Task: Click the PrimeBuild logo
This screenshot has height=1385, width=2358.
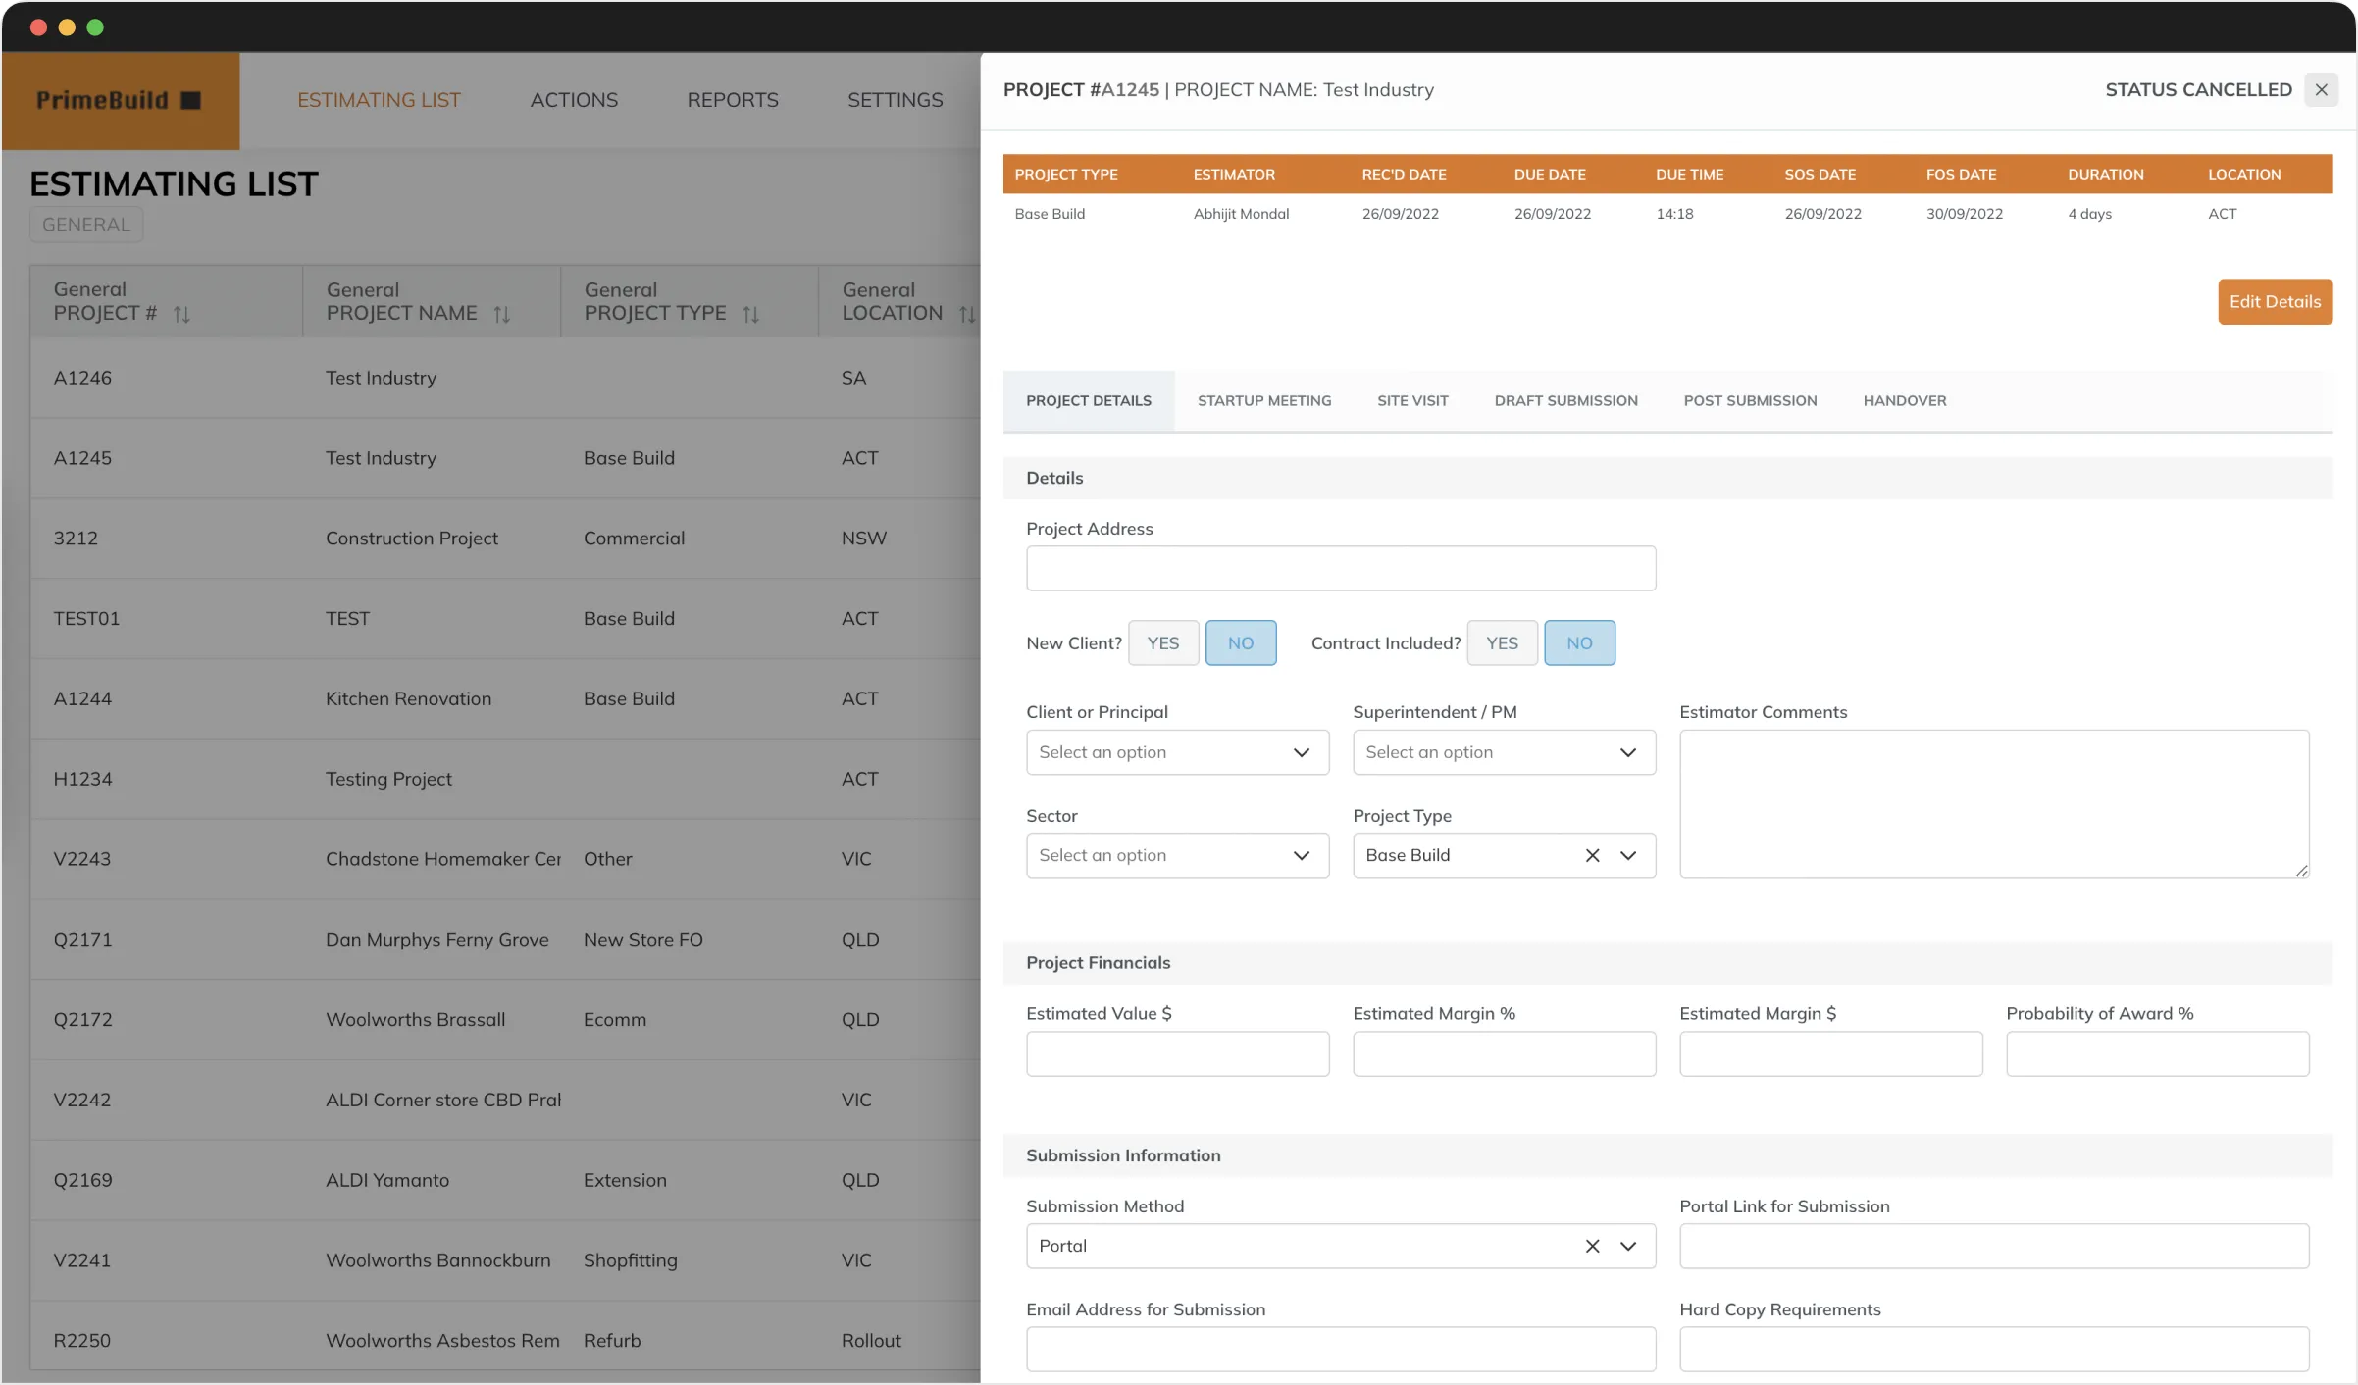Action: pyautogui.click(x=120, y=101)
